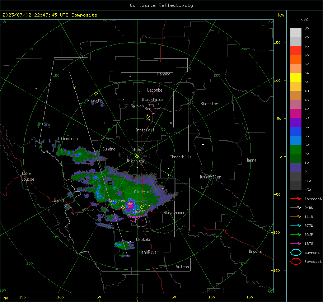This screenshot has height=302, width=323.
Task: Click the Sylvan label
Action: click(137, 106)
